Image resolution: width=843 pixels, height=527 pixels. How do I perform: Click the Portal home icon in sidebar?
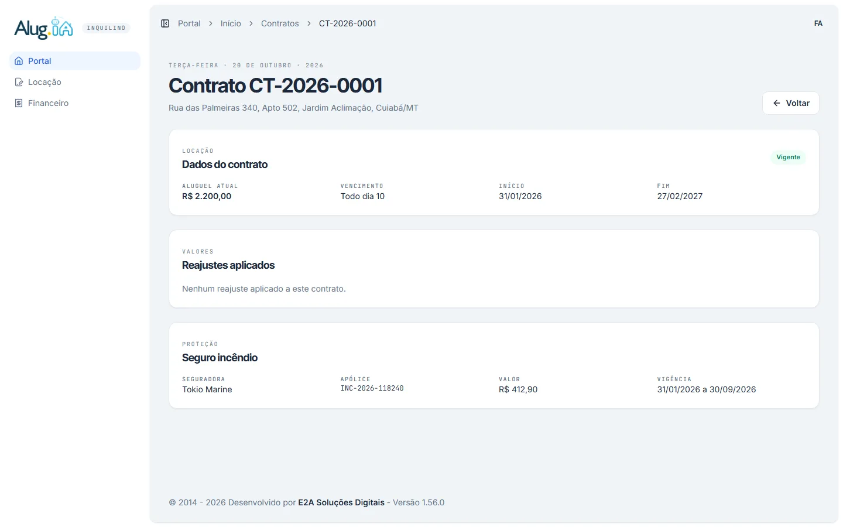tap(19, 61)
